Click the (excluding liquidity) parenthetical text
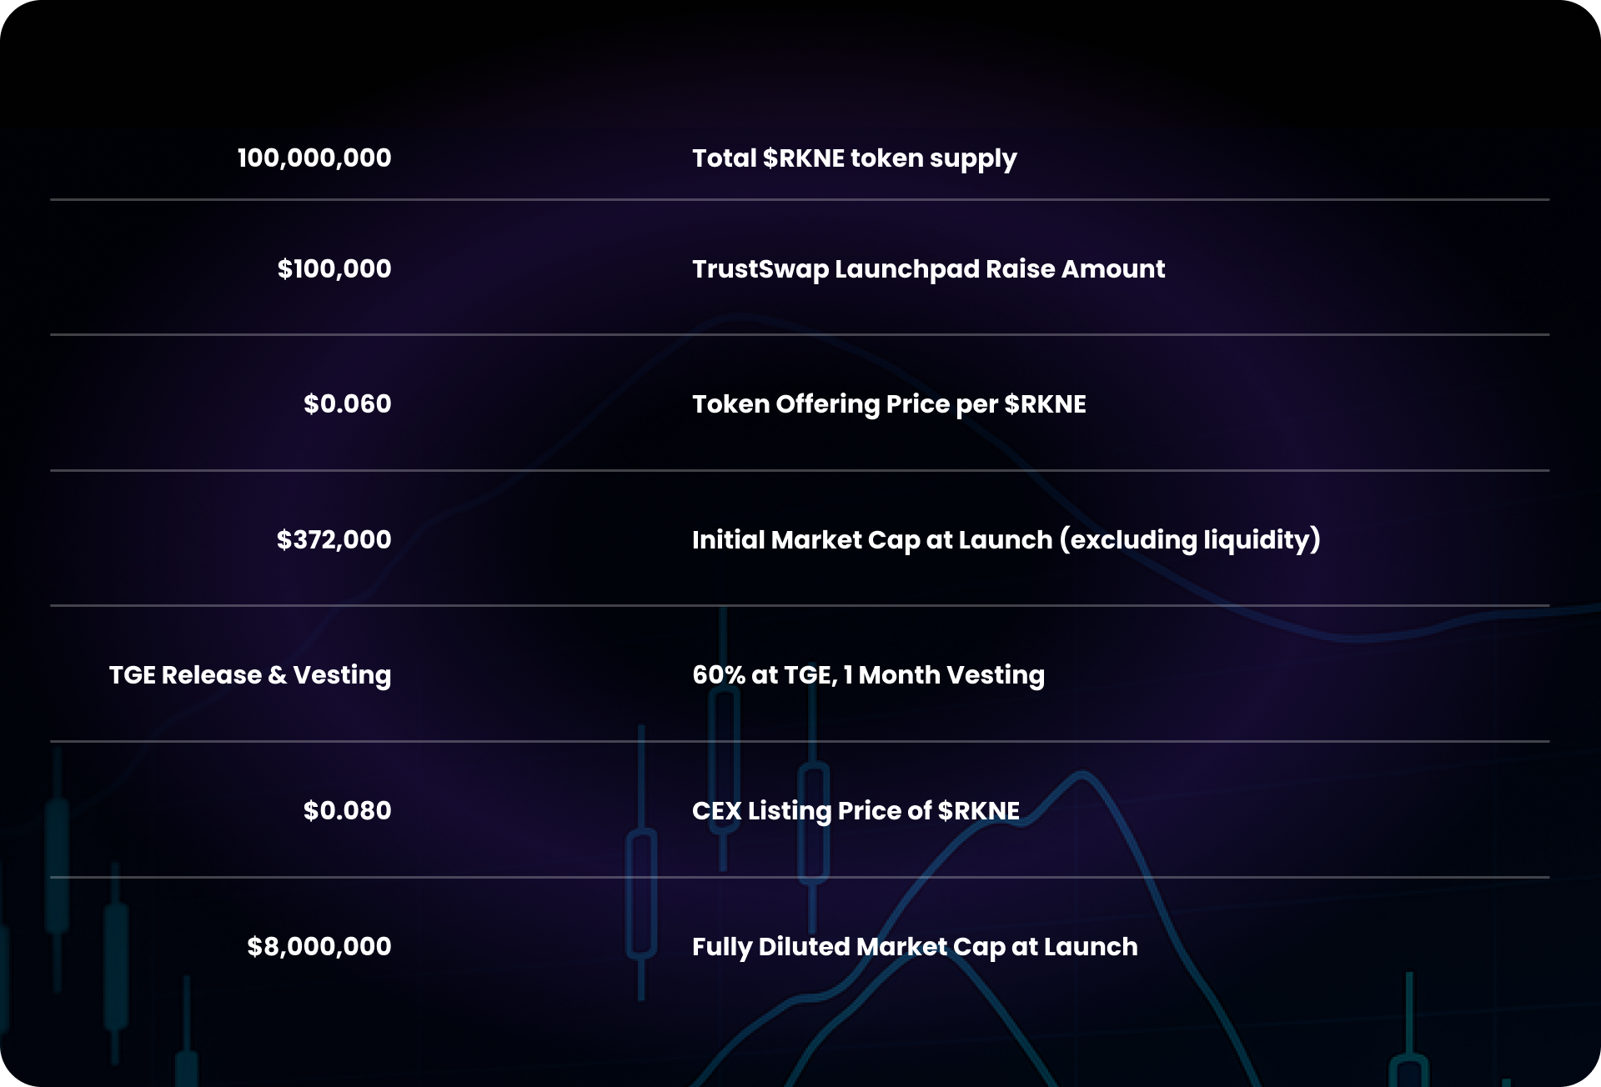1601x1087 pixels. (x=1190, y=540)
